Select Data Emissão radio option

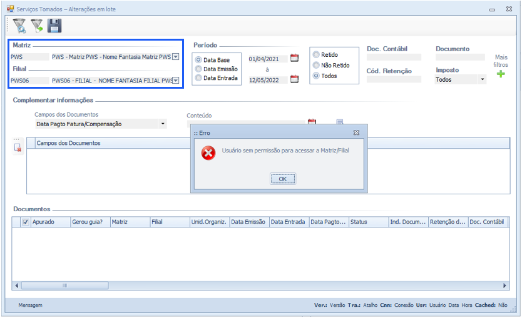click(x=198, y=69)
